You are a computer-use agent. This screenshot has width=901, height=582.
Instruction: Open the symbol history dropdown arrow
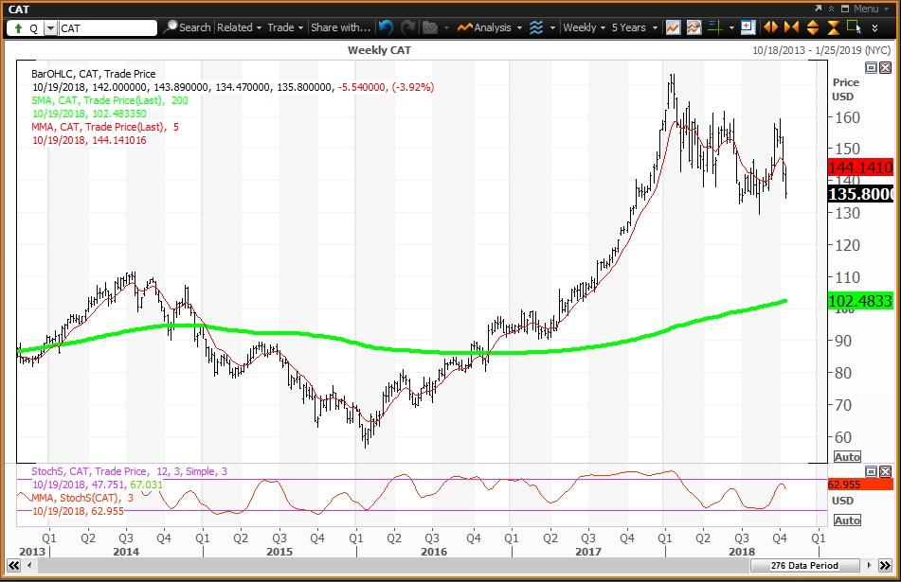tap(50, 28)
